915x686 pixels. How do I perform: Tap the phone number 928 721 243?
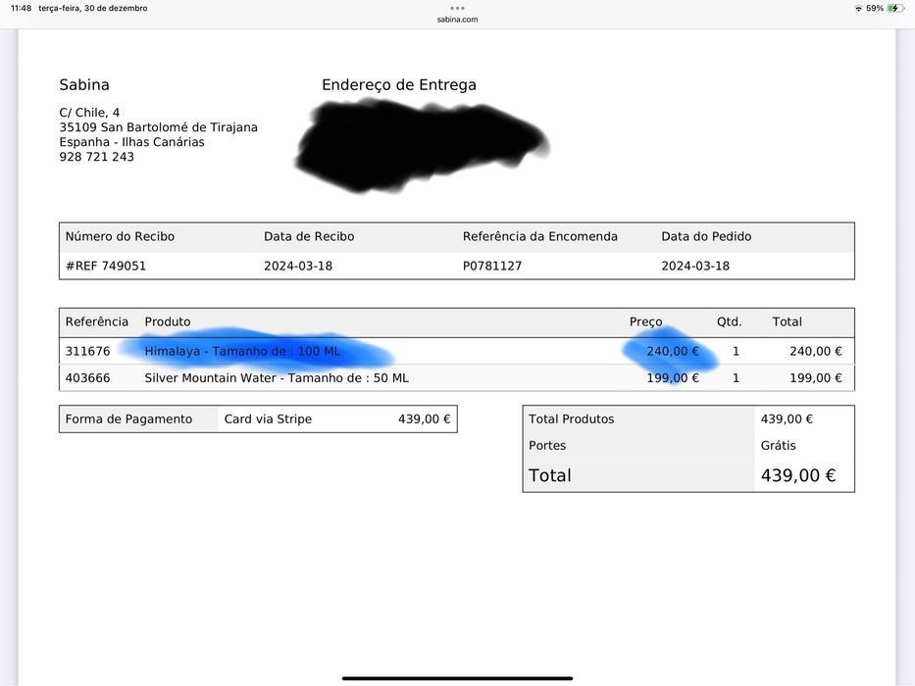pos(96,157)
